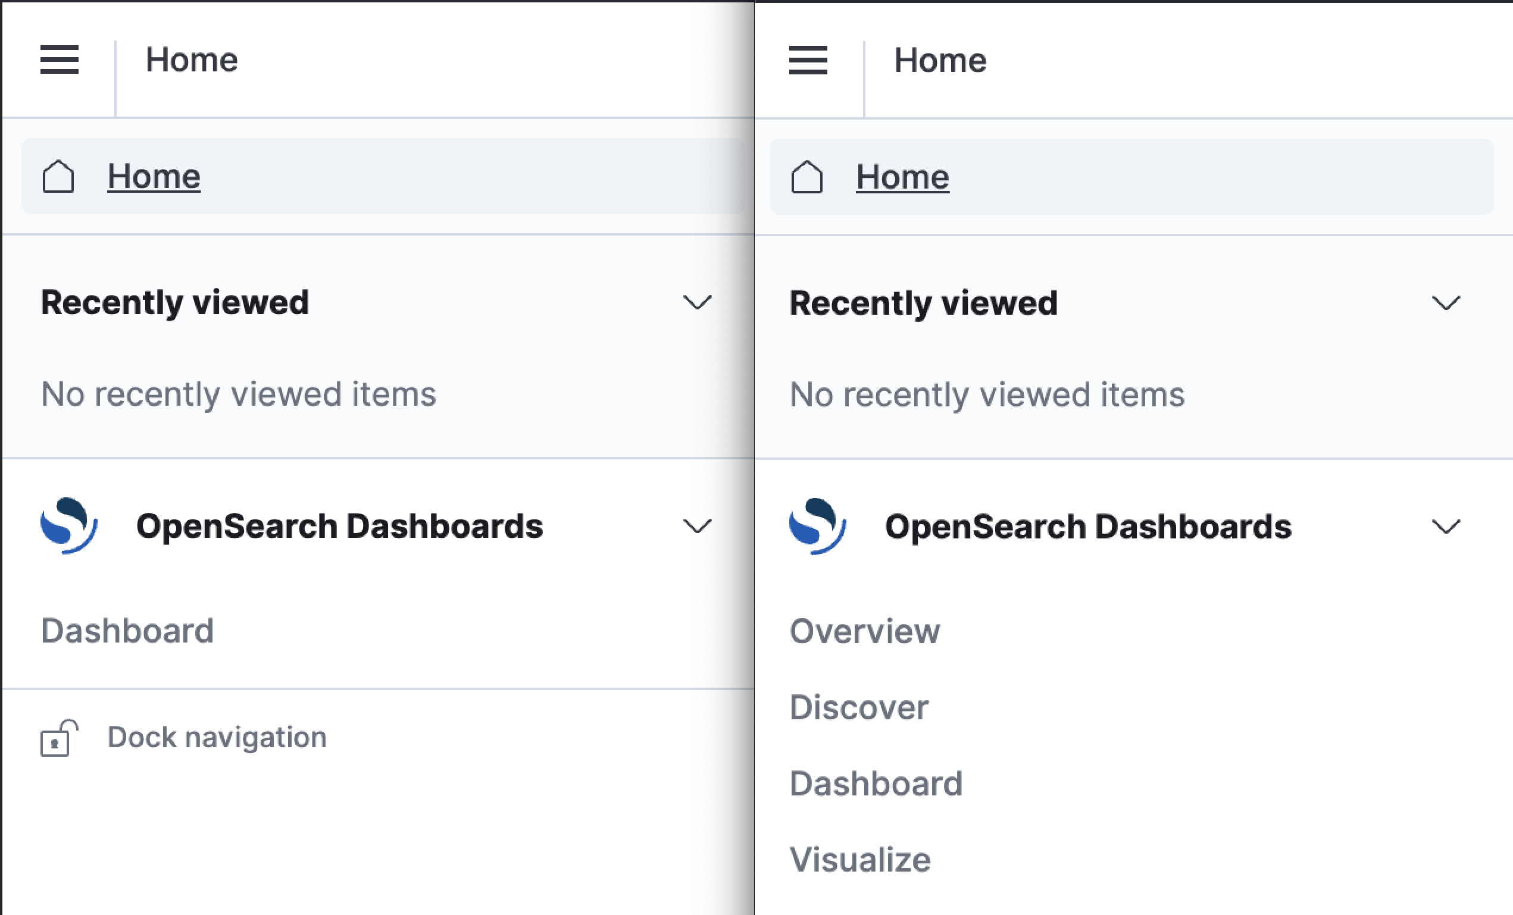
Task: Open Dashboard in right navigation list
Action: [x=876, y=784]
